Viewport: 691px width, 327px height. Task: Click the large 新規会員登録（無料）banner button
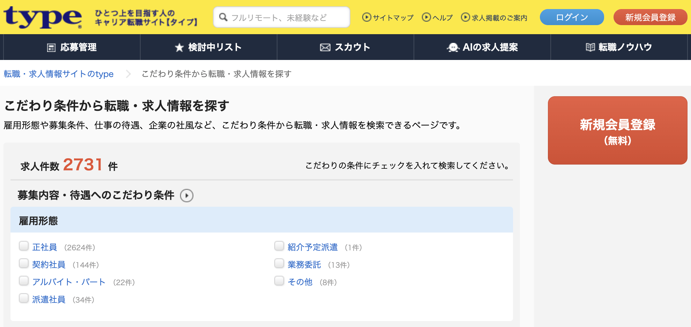pos(618,130)
